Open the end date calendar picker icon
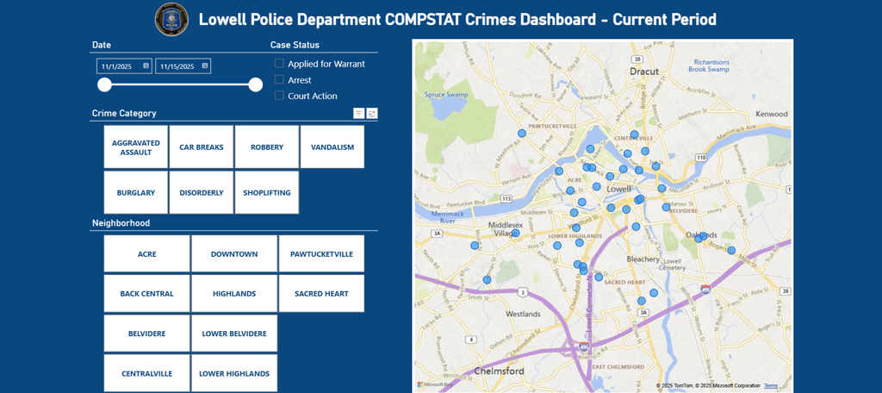Viewport: 882px width, 393px height. 205,65
